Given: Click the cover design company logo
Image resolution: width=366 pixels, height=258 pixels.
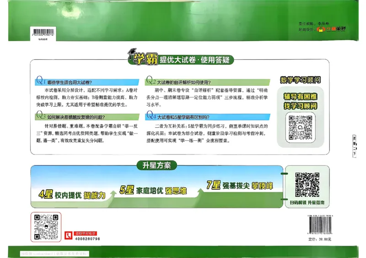Looking at the screenshot, I should (x=331, y=29).
